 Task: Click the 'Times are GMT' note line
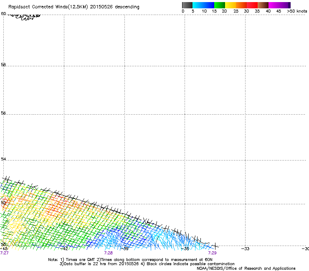(x=130, y=260)
